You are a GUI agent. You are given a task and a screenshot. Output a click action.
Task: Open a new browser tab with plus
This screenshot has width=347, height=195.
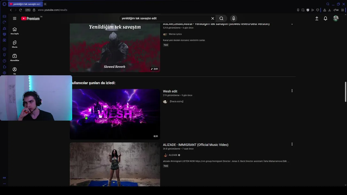coord(45,4)
